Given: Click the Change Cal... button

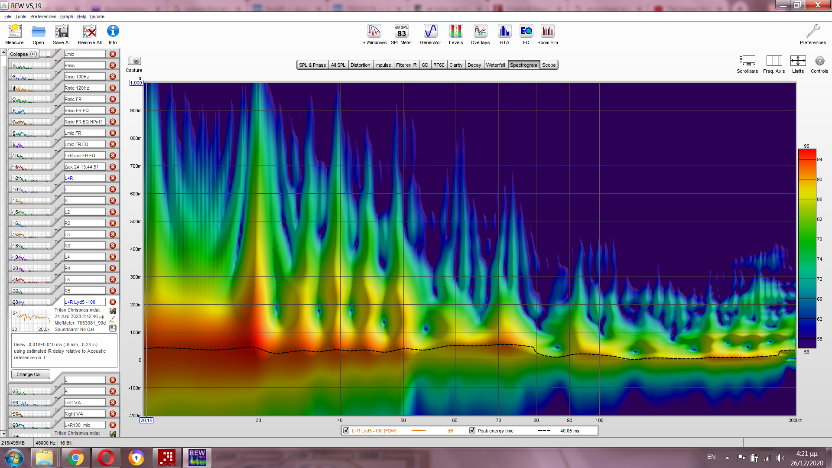Looking at the screenshot, I should (x=30, y=374).
